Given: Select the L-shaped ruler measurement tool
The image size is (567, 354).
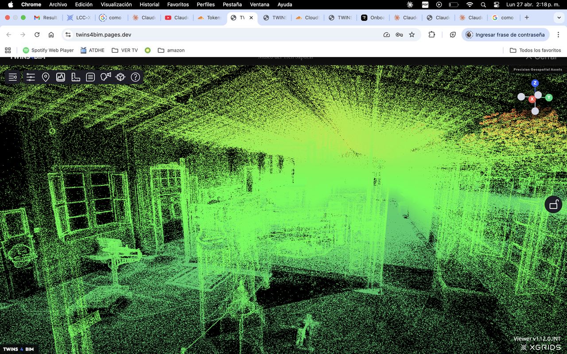Looking at the screenshot, I should pyautogui.click(x=76, y=77).
